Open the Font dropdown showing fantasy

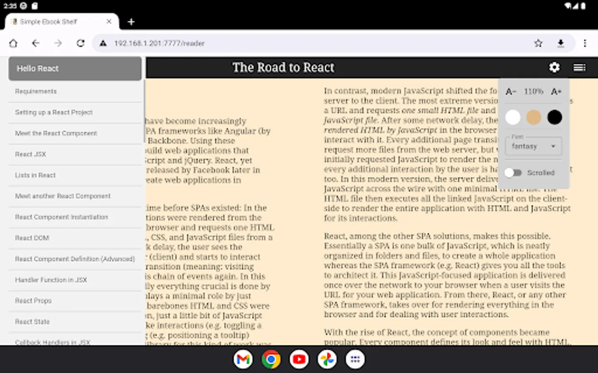534,146
